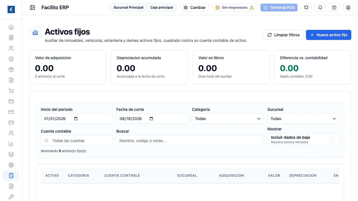Open the stacked layers sidebar icon

11,154
